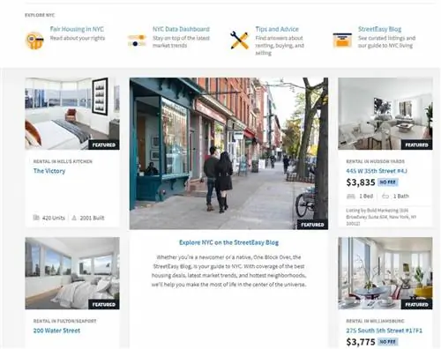This screenshot has width=441, height=349.
Task: Click the units building icon under The Victory
Action: [x=36, y=218]
